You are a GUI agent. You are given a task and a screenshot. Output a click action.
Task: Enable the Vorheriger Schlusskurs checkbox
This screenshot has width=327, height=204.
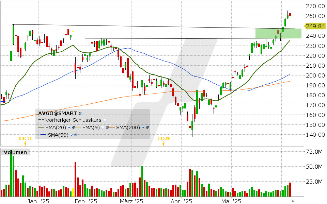point(105,120)
